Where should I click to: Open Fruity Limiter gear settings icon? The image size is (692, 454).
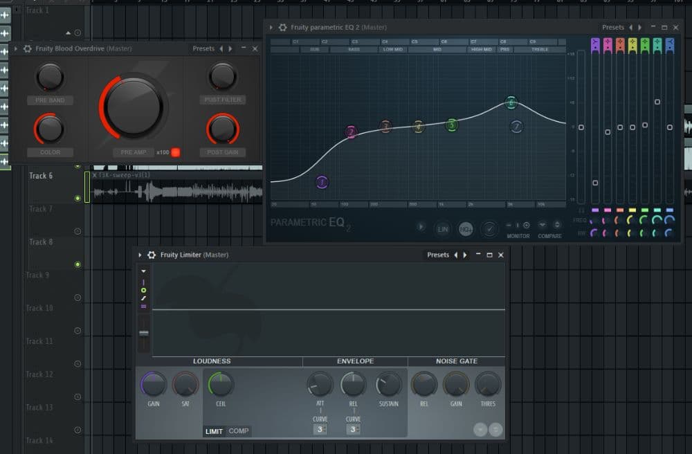pos(152,255)
